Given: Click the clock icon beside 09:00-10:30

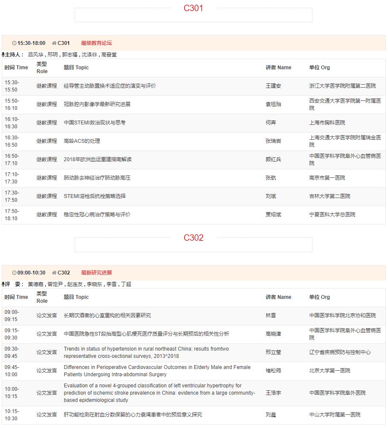Looking at the screenshot, I should (x=14, y=273).
